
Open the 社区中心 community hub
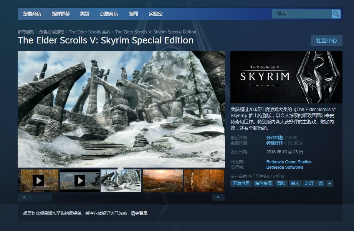tap(326, 40)
